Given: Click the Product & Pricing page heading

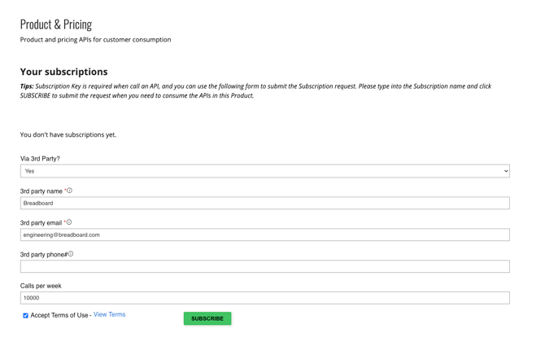Looking at the screenshot, I should pos(56,24).
